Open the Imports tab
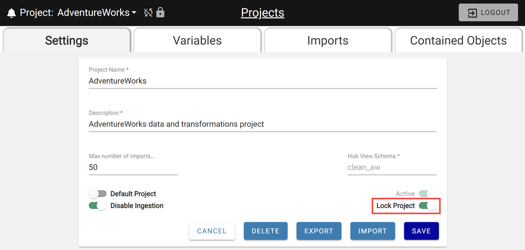The image size is (525, 250). click(x=328, y=40)
